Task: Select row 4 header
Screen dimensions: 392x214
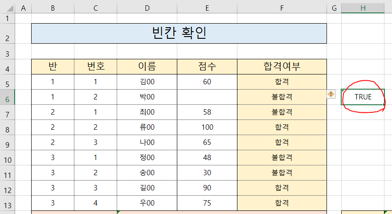Action: [x=7, y=67]
